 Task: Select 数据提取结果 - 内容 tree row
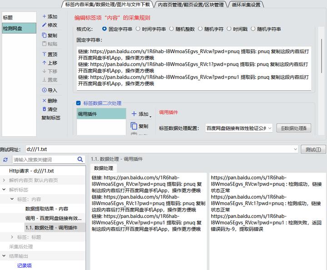[43, 209]
